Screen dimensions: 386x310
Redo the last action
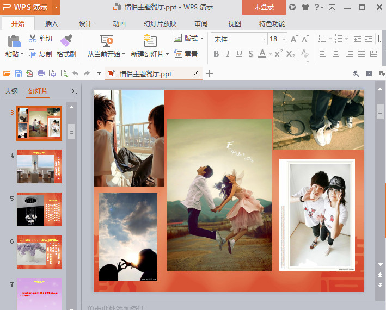point(87,73)
